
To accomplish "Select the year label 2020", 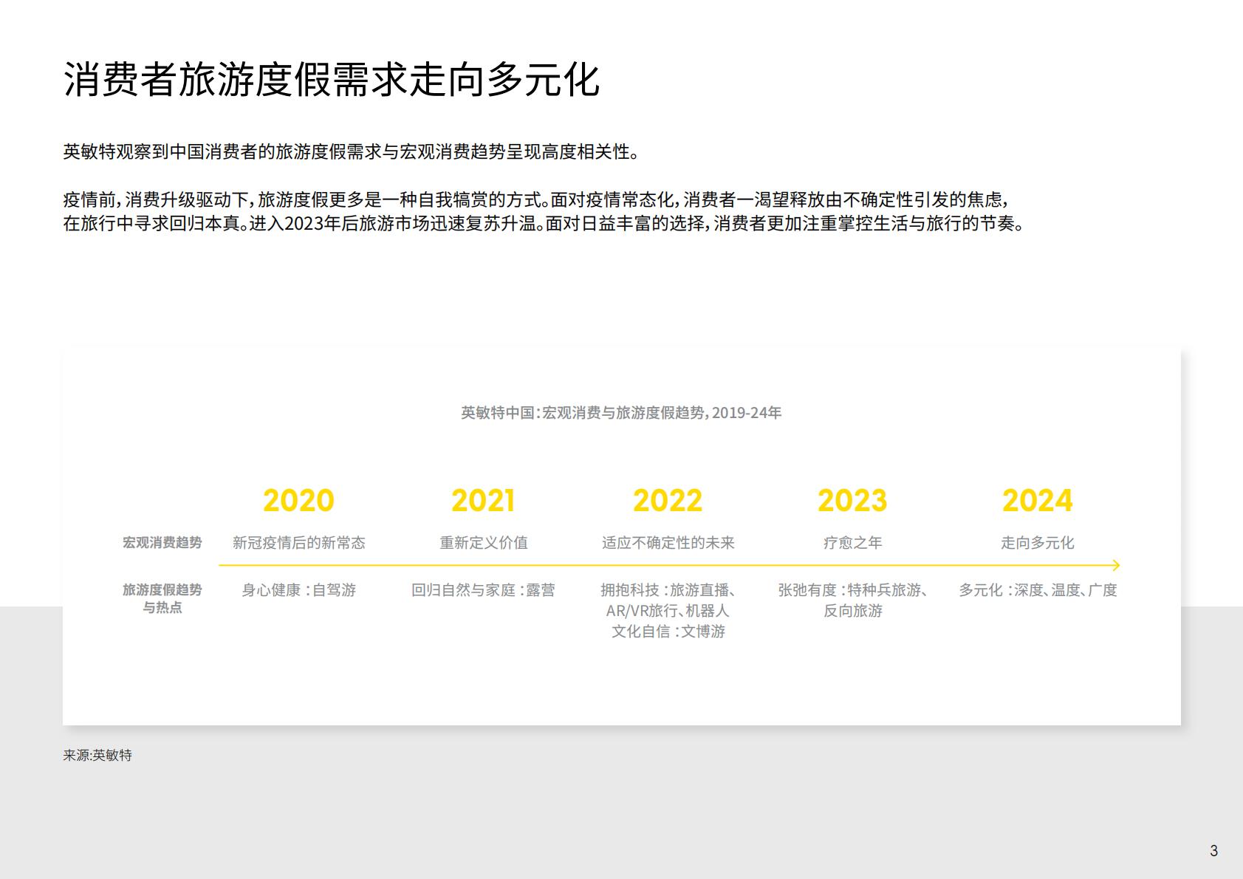I will [x=296, y=500].
